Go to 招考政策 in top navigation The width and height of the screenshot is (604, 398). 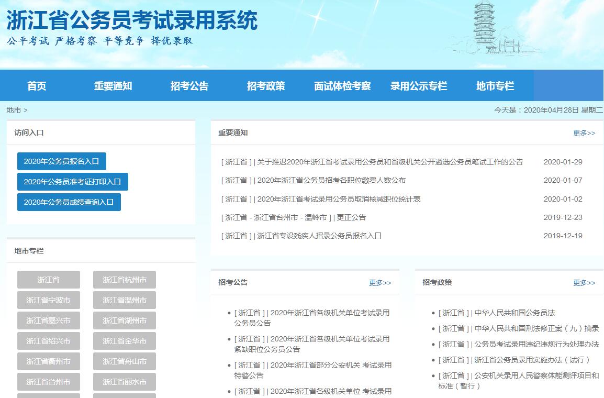click(266, 86)
